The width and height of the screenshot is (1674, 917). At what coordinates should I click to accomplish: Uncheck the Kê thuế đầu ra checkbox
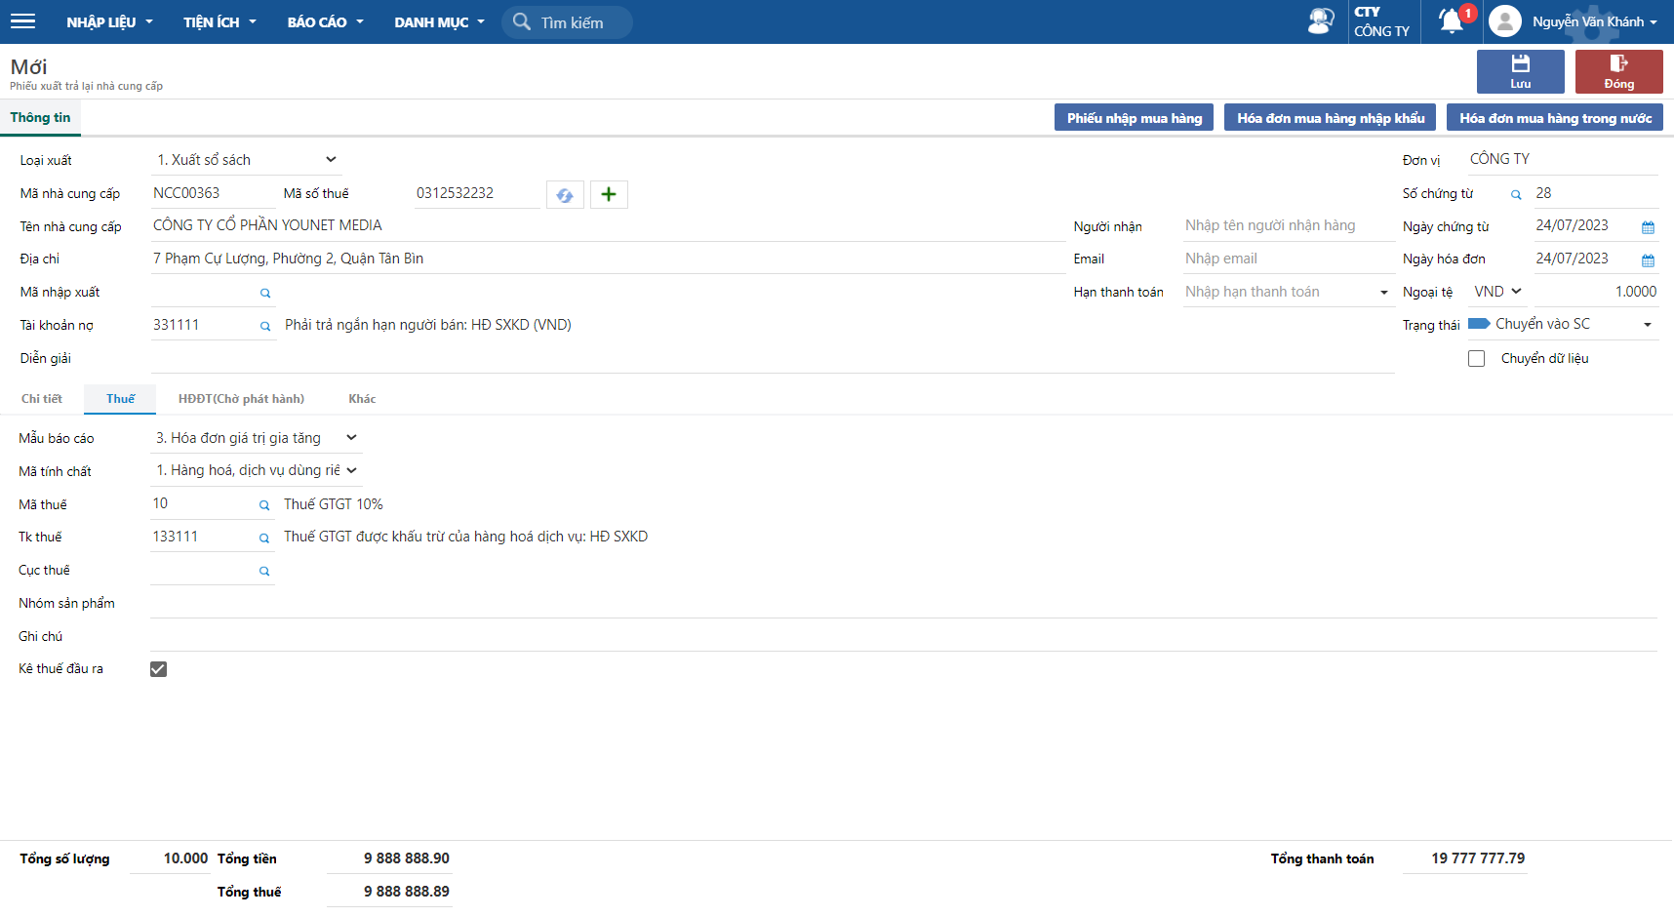pyautogui.click(x=158, y=669)
